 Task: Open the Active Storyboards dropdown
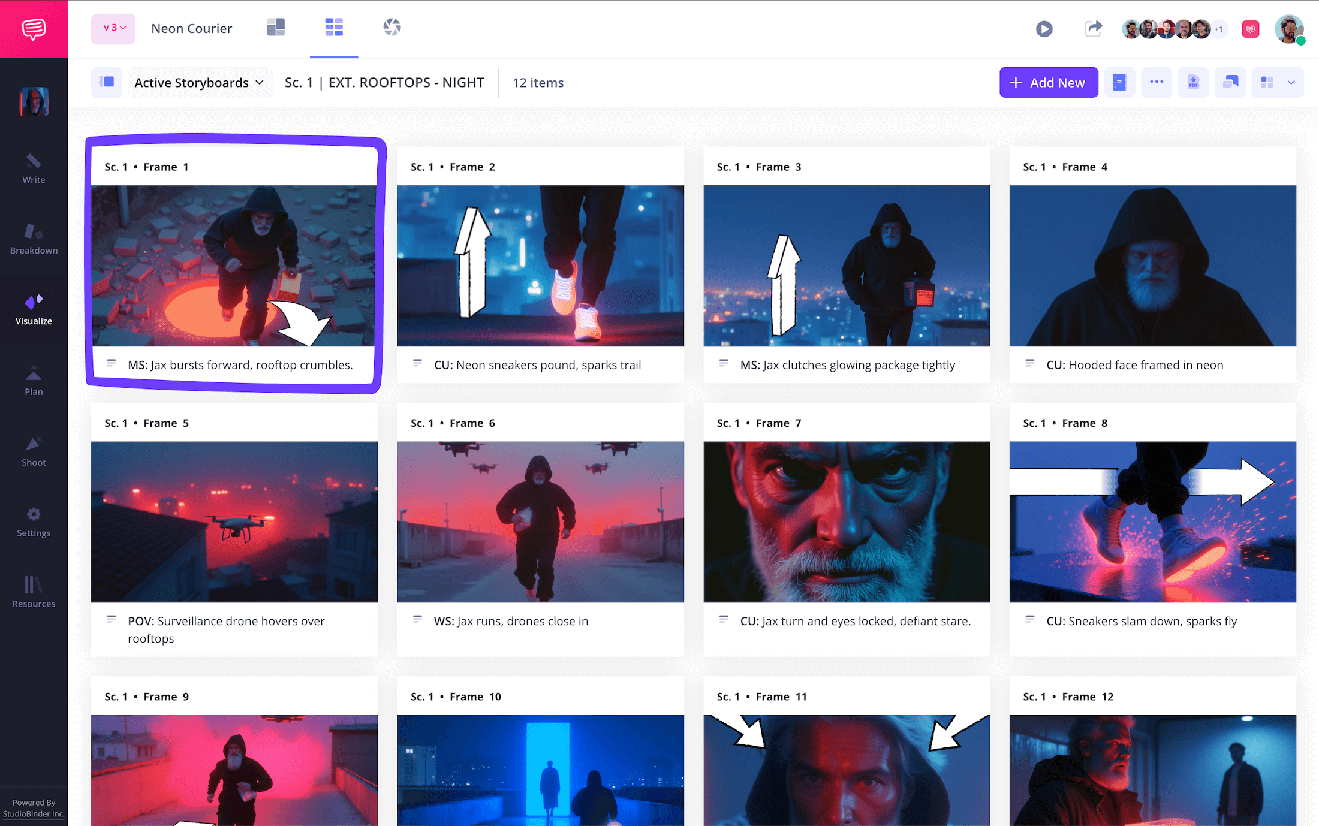point(200,82)
